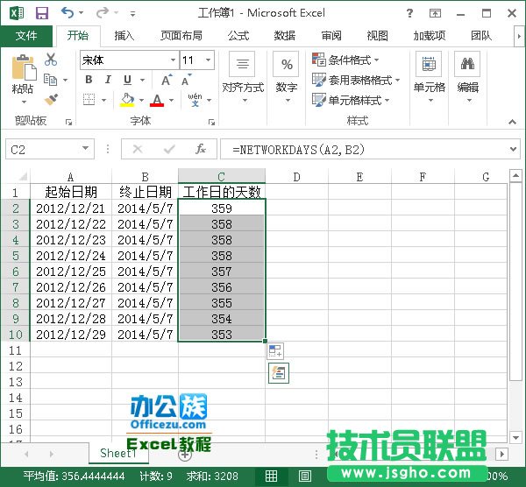Click the Undo arrow icon

tap(68, 13)
